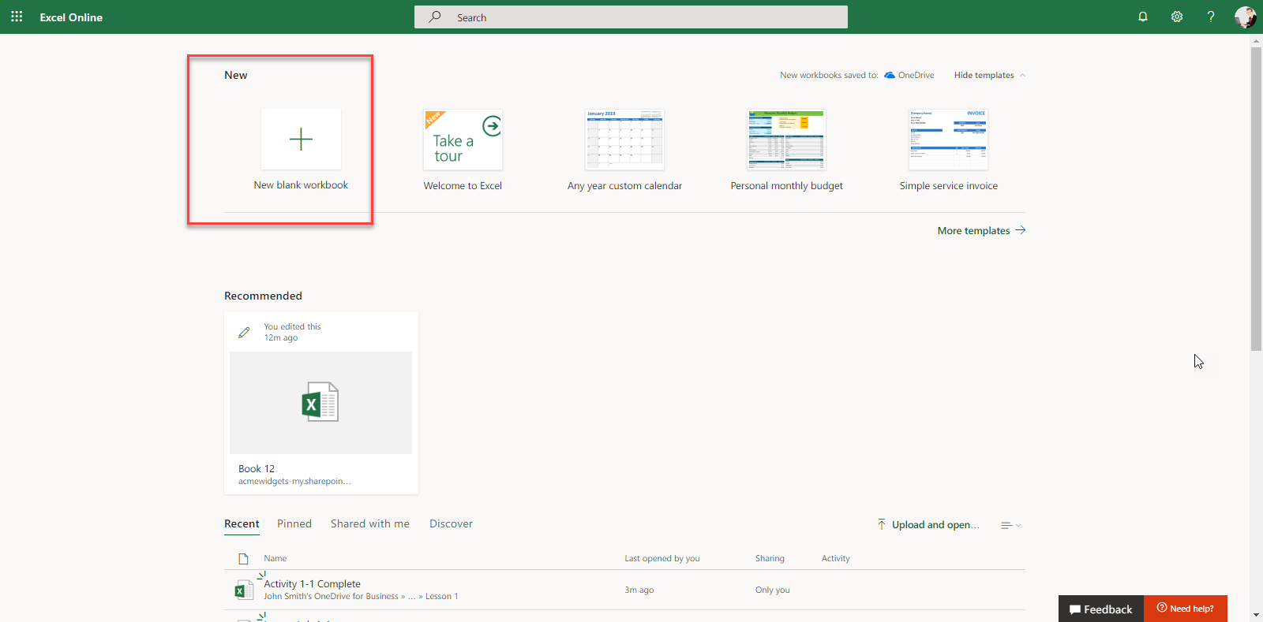Click the vertical scrollbar thumb
The width and height of the screenshot is (1263, 622).
click(1256, 197)
